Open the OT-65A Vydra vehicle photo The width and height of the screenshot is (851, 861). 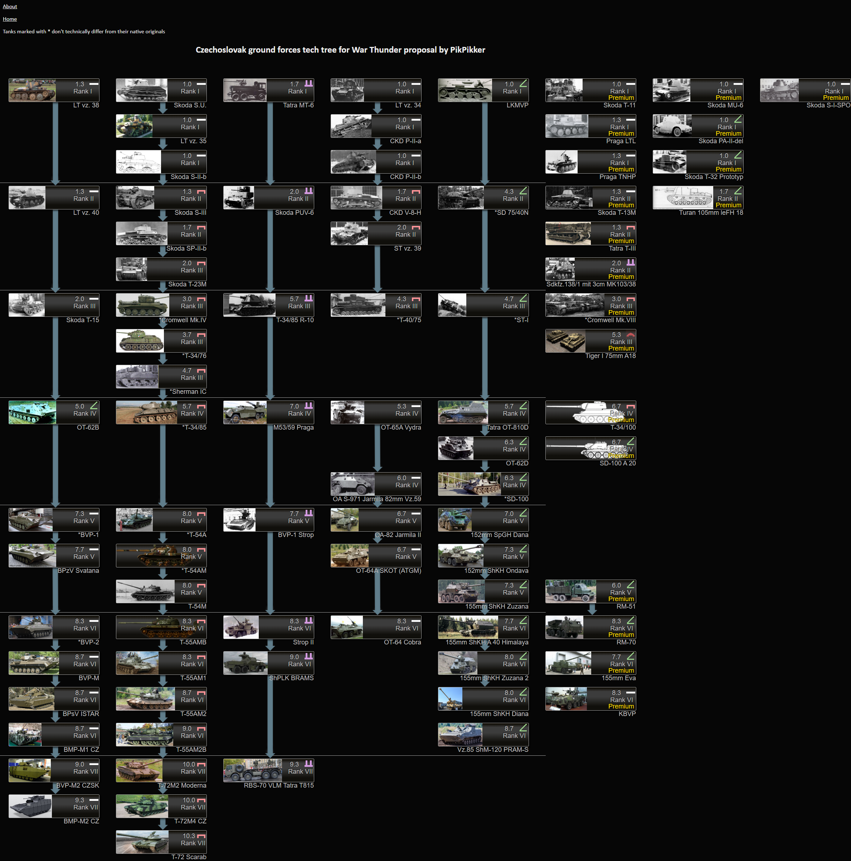pyautogui.click(x=347, y=412)
